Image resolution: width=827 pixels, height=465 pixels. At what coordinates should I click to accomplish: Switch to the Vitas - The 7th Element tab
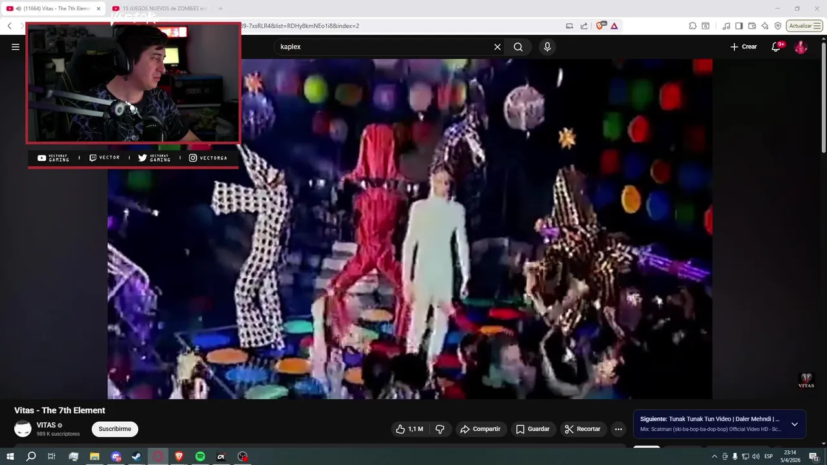(x=52, y=8)
